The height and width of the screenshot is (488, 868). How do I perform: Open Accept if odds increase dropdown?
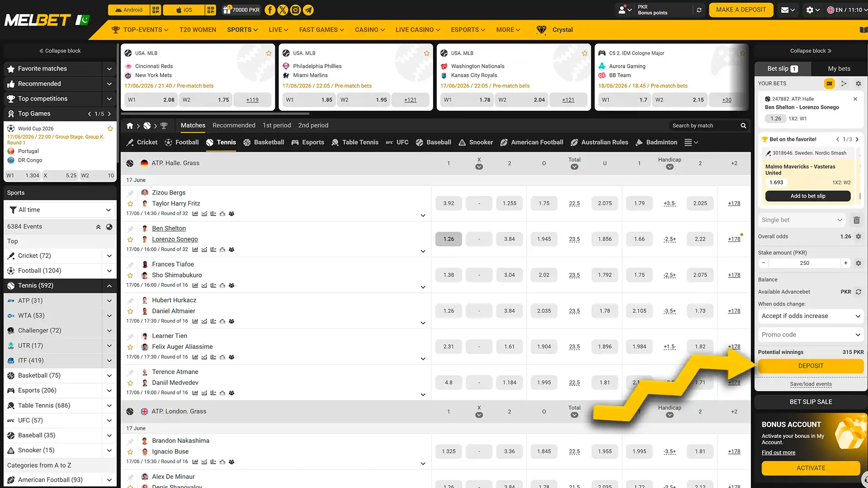tap(811, 316)
